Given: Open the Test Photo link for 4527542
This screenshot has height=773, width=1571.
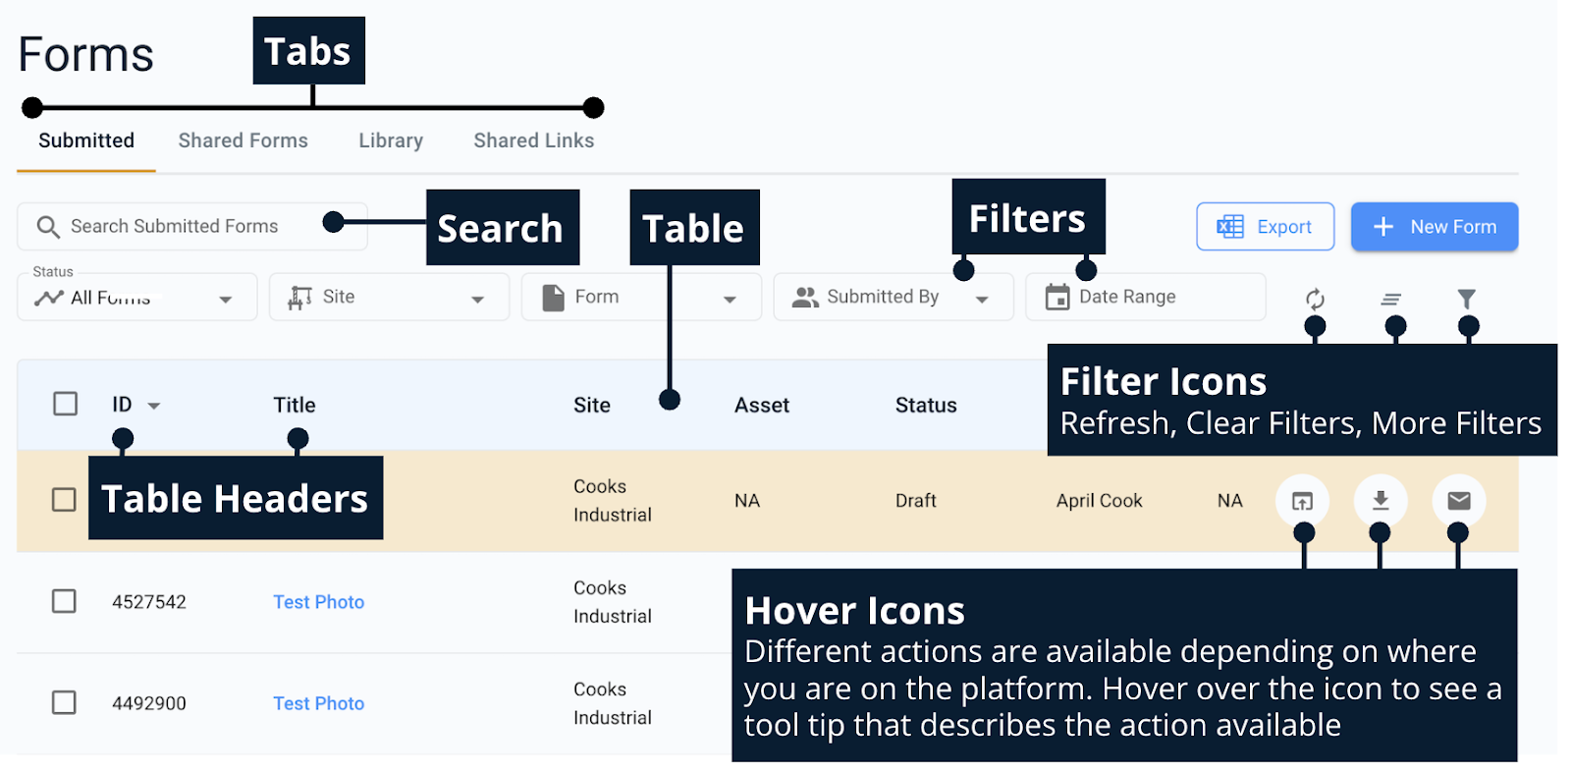Looking at the screenshot, I should click(318, 602).
